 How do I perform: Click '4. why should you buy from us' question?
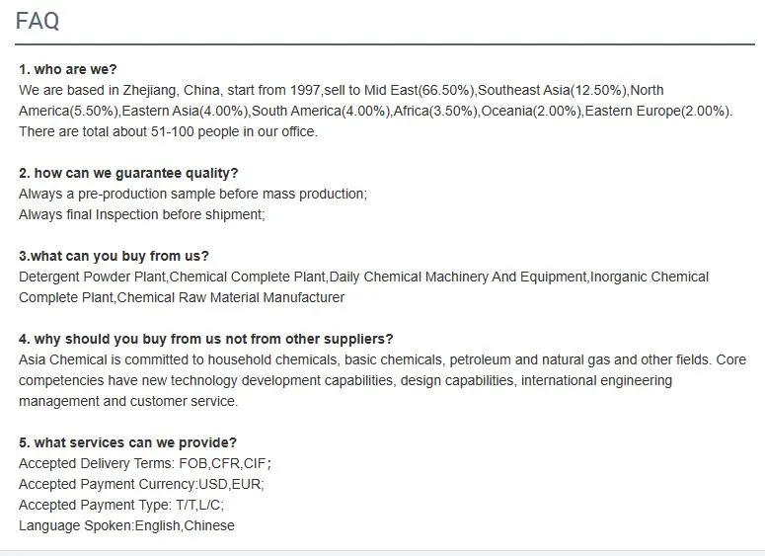click(x=205, y=339)
